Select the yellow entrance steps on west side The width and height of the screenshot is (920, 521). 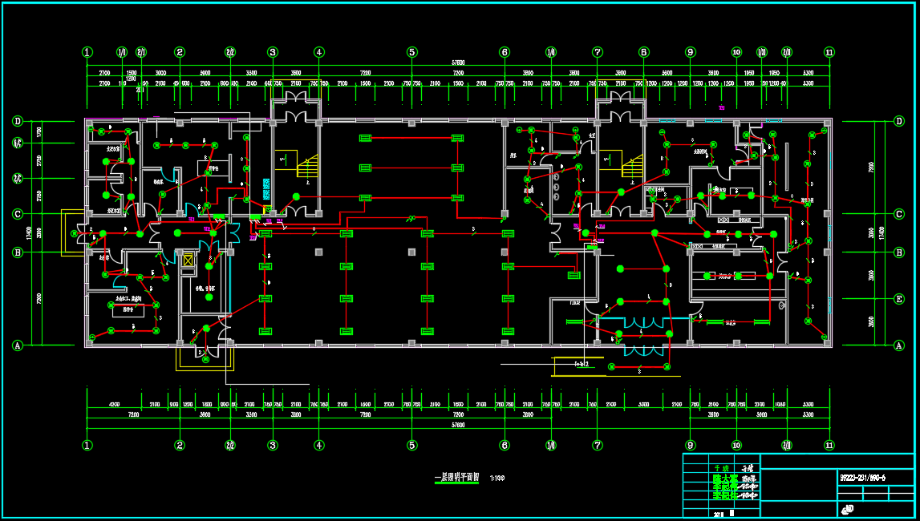(73, 232)
